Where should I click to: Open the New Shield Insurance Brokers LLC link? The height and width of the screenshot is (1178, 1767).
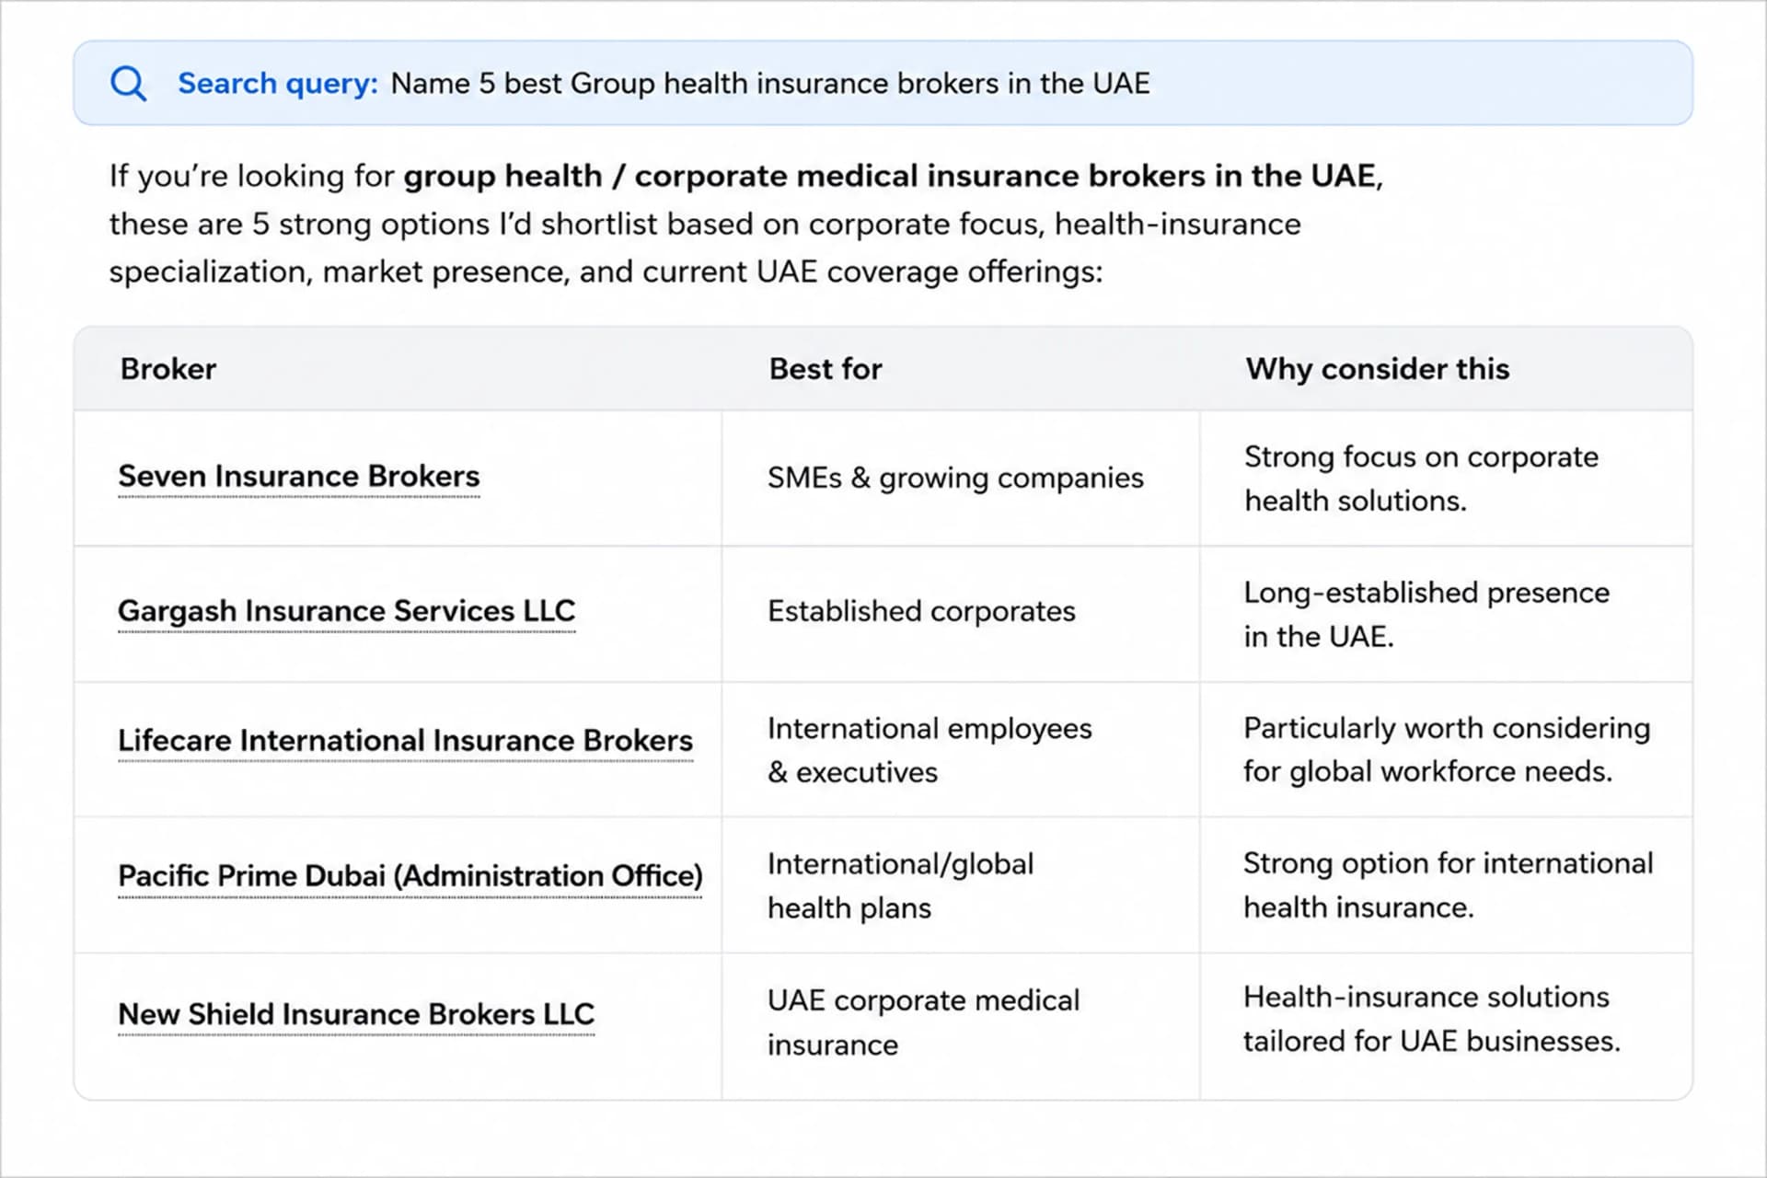[356, 1014]
